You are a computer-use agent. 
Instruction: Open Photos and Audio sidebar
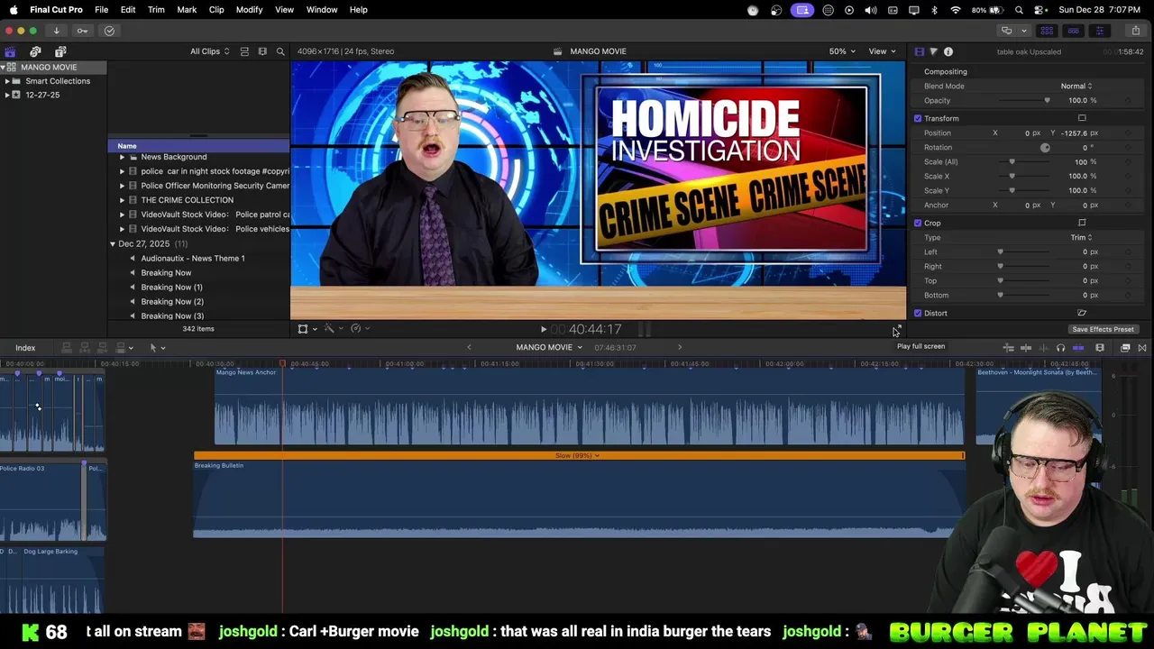coord(35,51)
